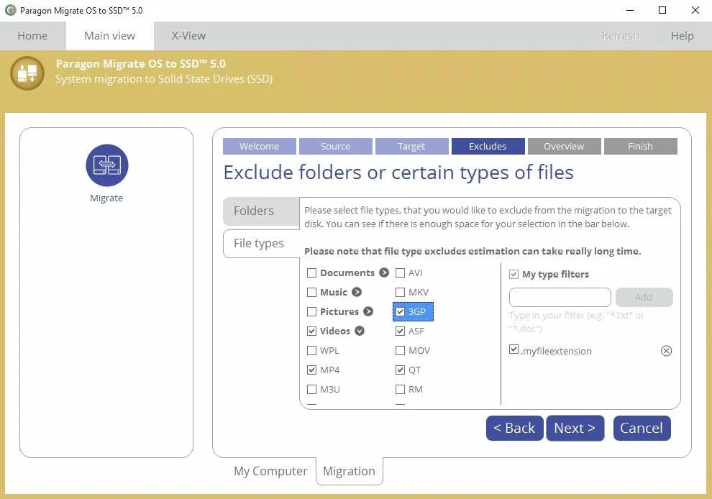712x499 pixels.
Task: Go to the Source wizard step
Action: tap(336, 146)
